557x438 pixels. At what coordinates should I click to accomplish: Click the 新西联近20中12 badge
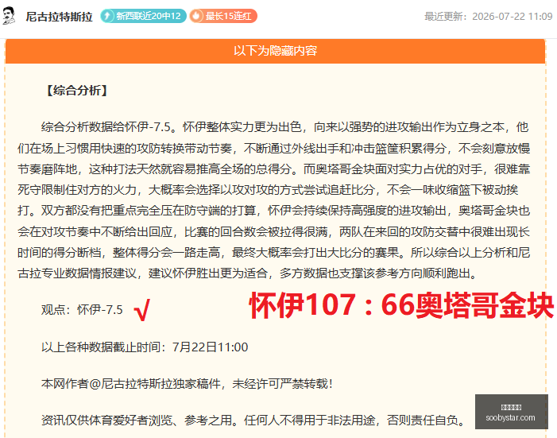tap(143, 16)
